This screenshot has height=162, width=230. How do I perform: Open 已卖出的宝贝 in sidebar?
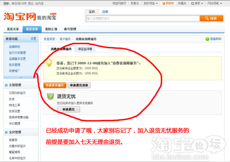coord(17,93)
